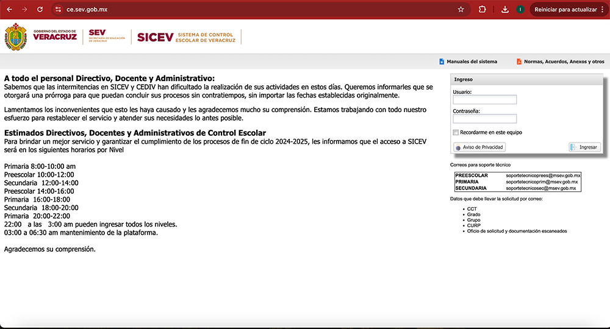Image resolution: width=610 pixels, height=329 pixels.
Task: Click the SICEV logo in header
Action: coord(156,37)
